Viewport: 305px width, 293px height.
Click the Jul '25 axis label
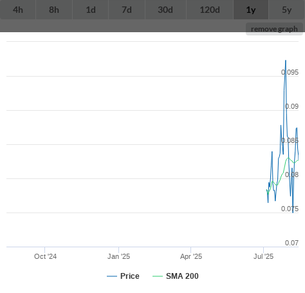click(263, 256)
